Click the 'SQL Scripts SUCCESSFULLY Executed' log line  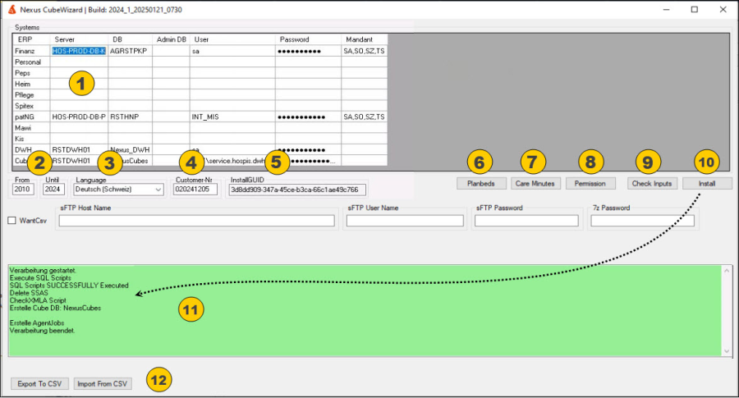[x=69, y=286]
